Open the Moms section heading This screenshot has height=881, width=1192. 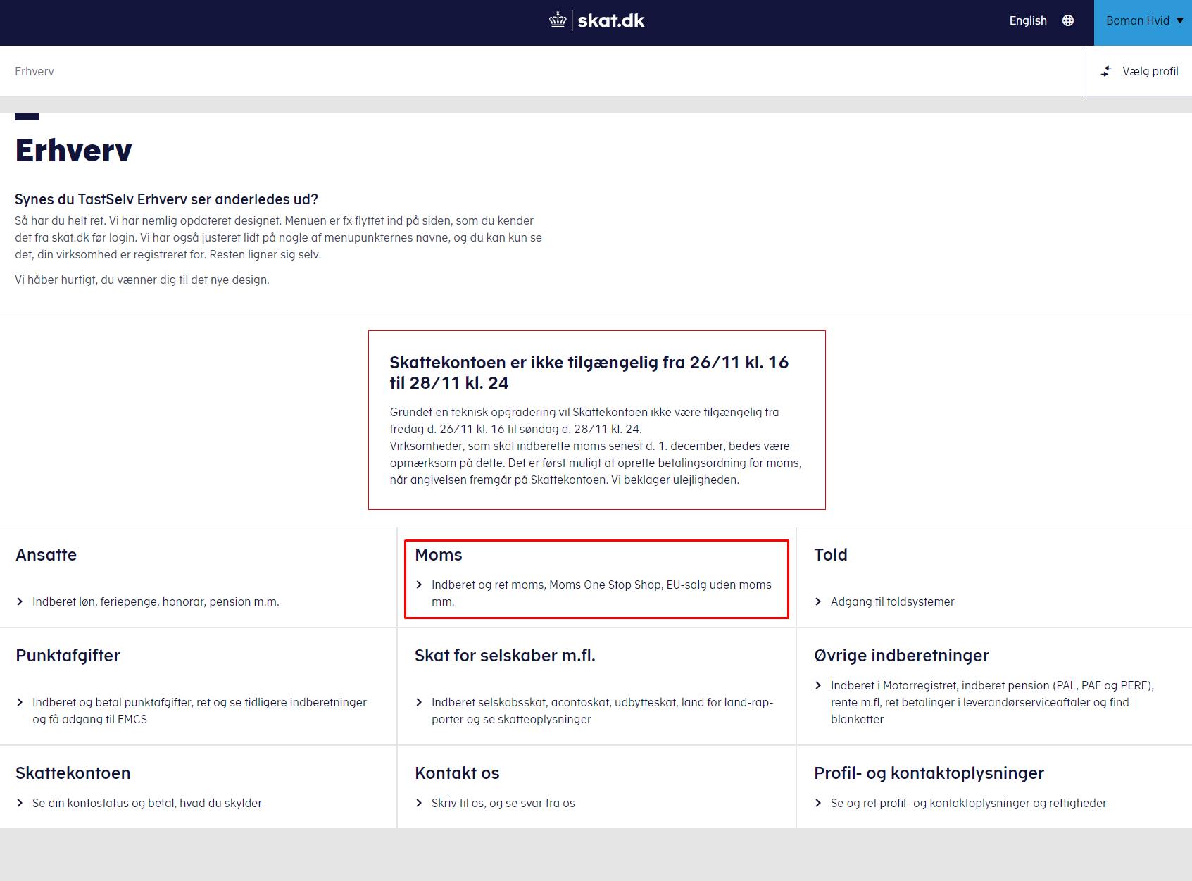(x=439, y=555)
